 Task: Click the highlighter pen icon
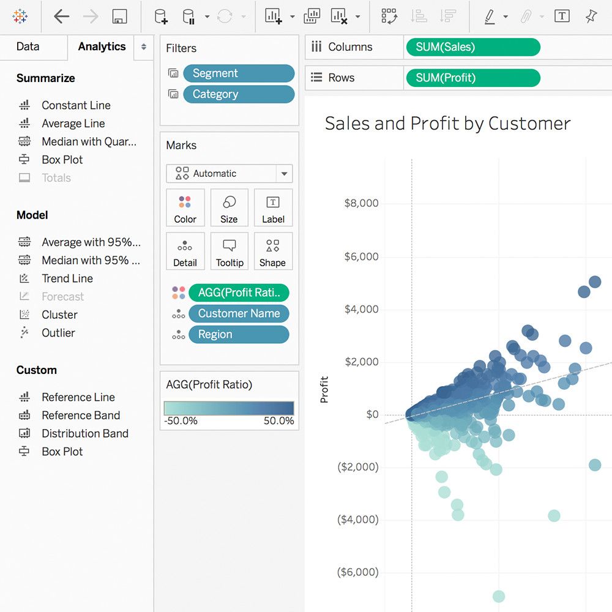click(x=489, y=17)
